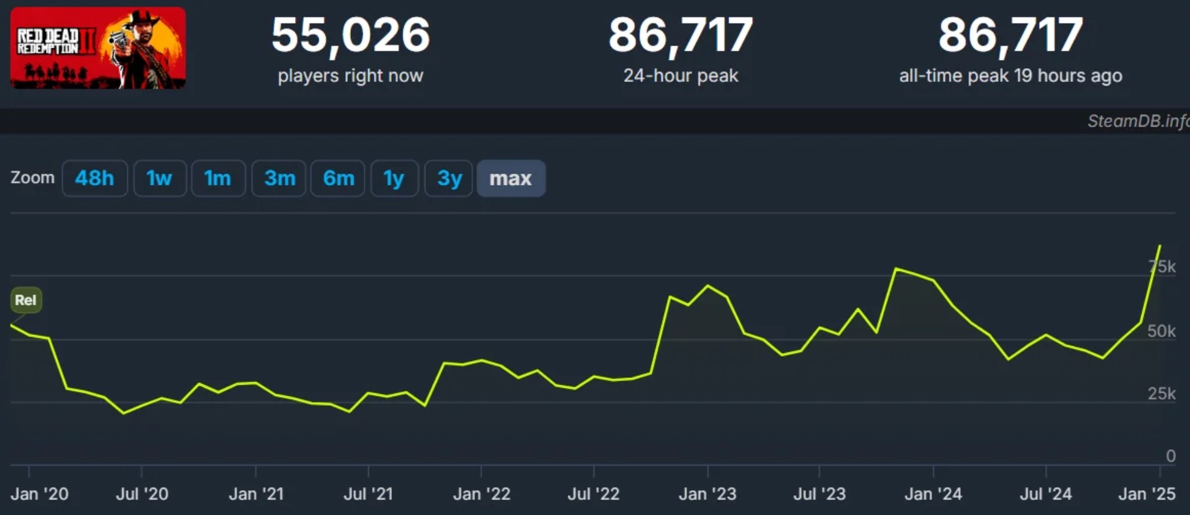Image resolution: width=1190 pixels, height=515 pixels.
Task: Switch chart zoom to 1m
Action: pos(218,179)
